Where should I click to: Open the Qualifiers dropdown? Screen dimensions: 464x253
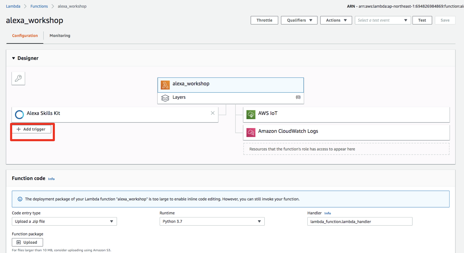pyautogui.click(x=299, y=20)
